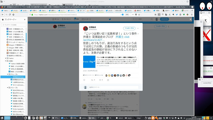
Task: Click the あ input method tray icon
Action: pos(153,118)
